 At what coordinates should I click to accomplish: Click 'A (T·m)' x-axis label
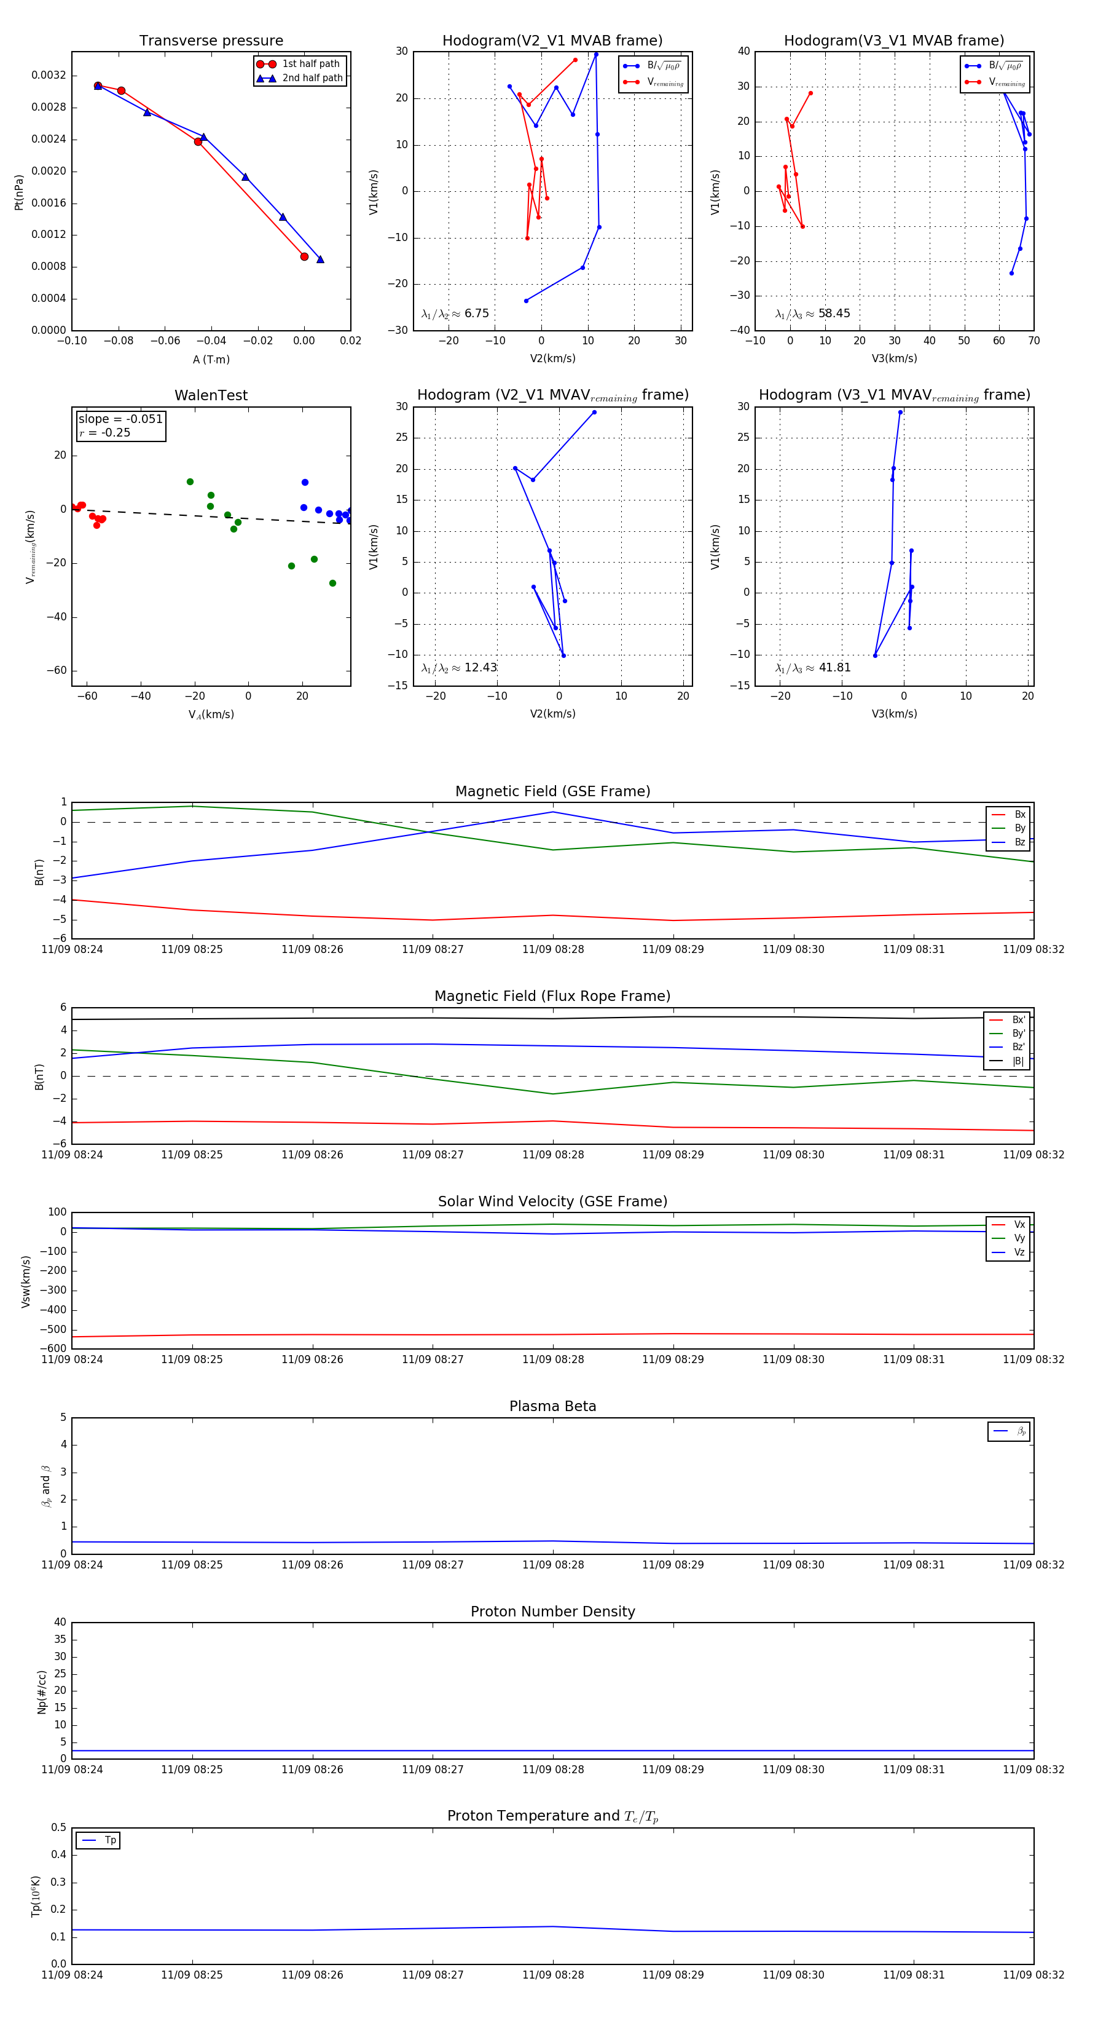coord(211,359)
